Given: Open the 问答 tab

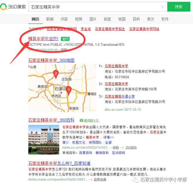Looking at the screenshot, I should pyautogui.click(x=64, y=19).
